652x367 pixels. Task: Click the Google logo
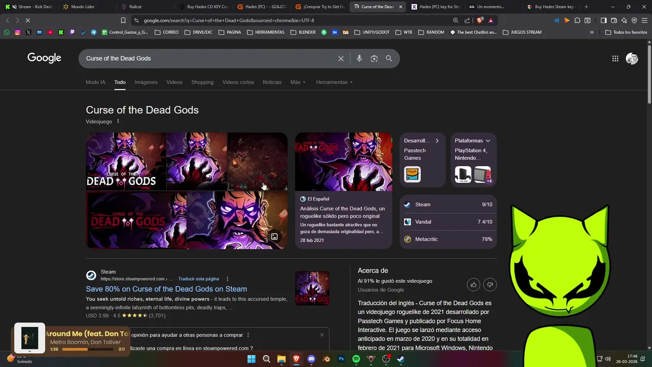[44, 58]
